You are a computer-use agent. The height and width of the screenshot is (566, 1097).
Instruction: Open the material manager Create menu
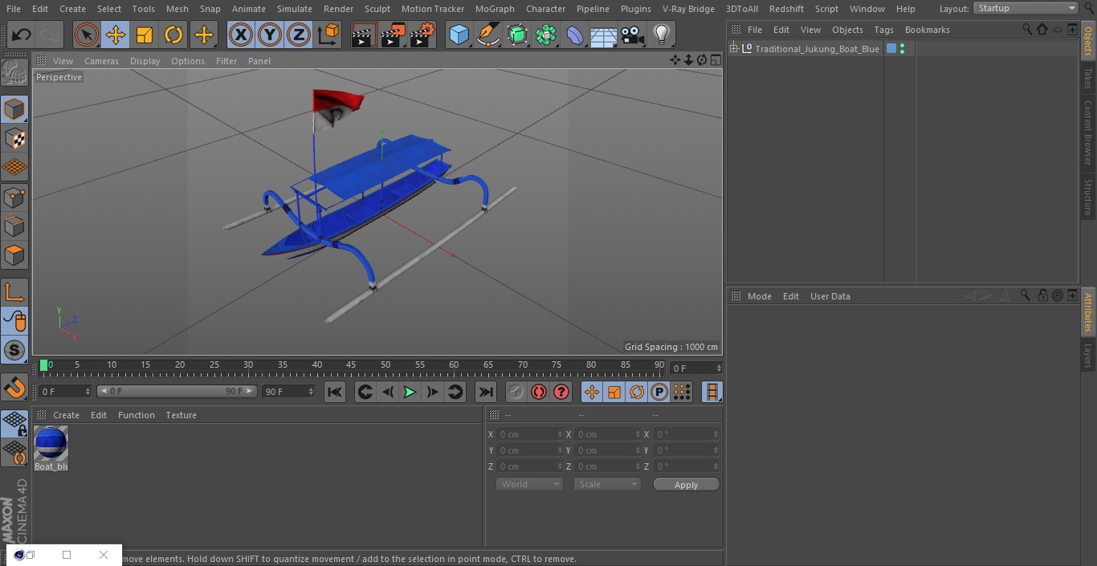coord(66,415)
